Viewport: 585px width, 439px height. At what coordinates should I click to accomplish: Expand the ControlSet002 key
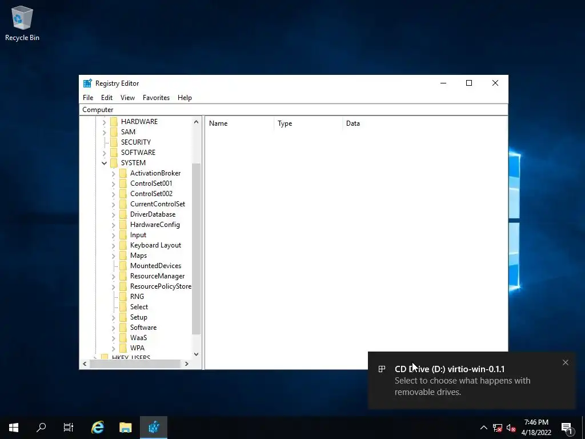coord(114,194)
